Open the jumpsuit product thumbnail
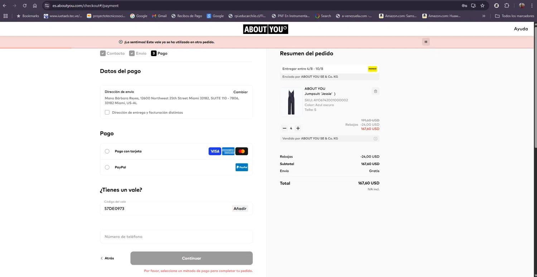 click(291, 102)
